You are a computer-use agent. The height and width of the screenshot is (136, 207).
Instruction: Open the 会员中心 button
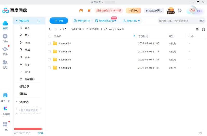133,10
